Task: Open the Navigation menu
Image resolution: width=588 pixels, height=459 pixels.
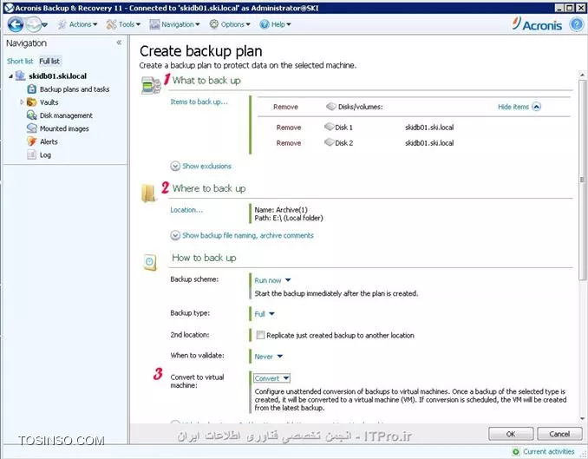Action: click(174, 24)
